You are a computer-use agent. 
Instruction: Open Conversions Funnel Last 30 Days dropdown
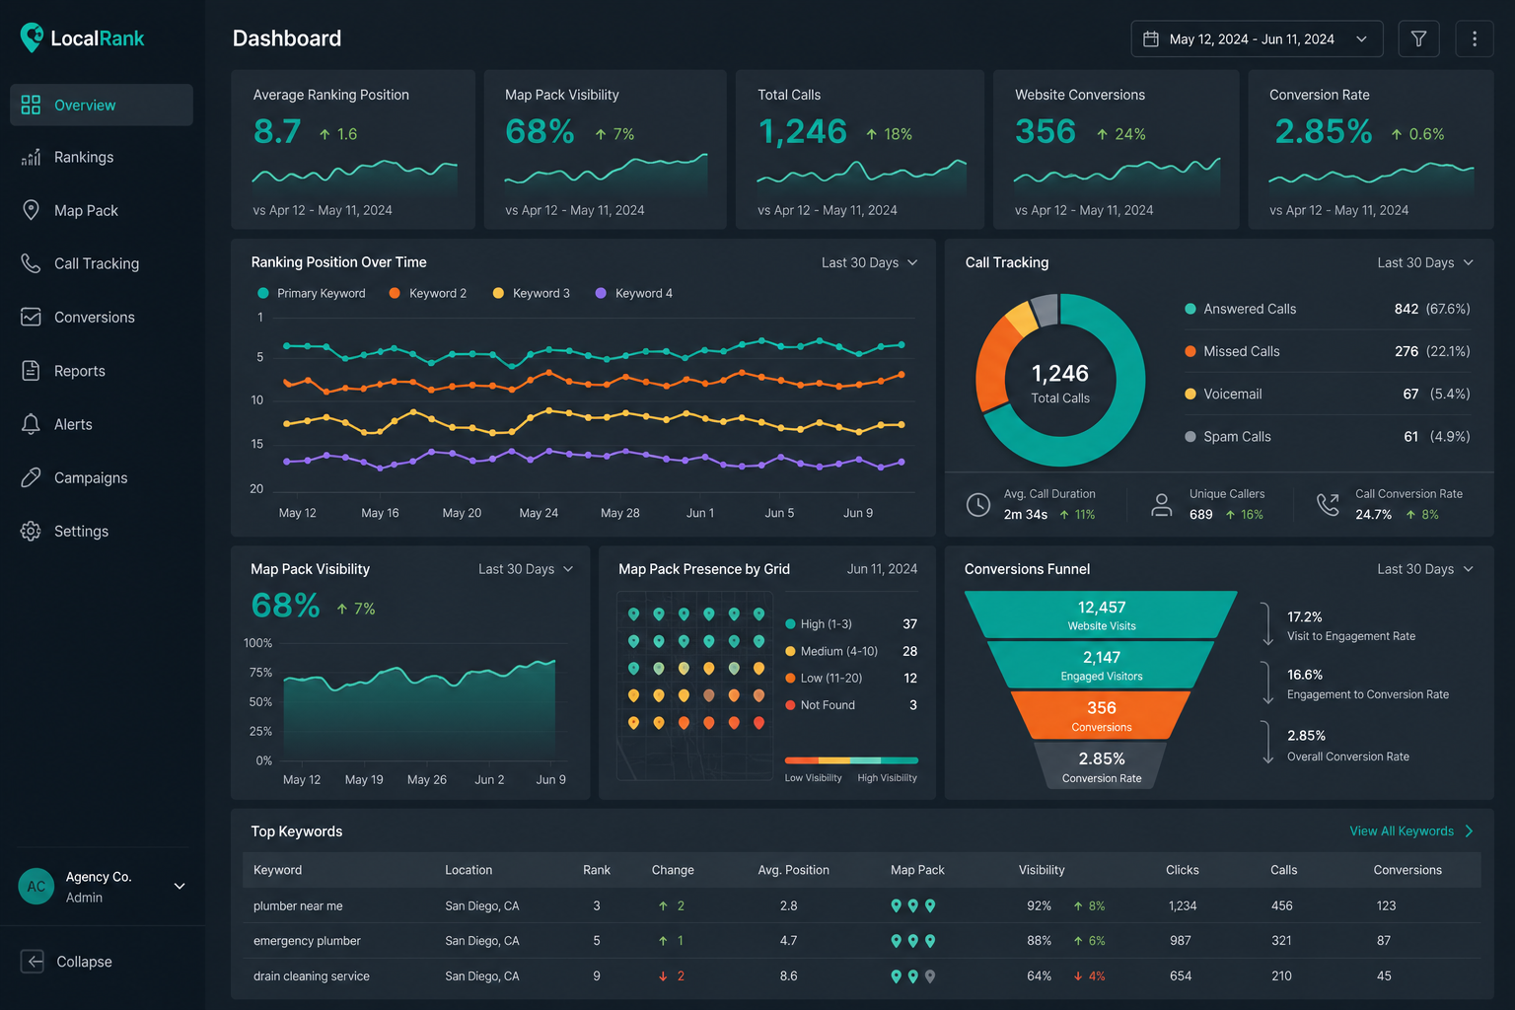point(1425,569)
